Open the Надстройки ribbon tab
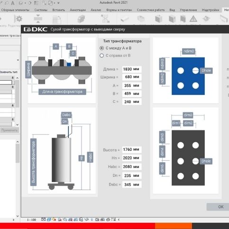 coord(211,10)
